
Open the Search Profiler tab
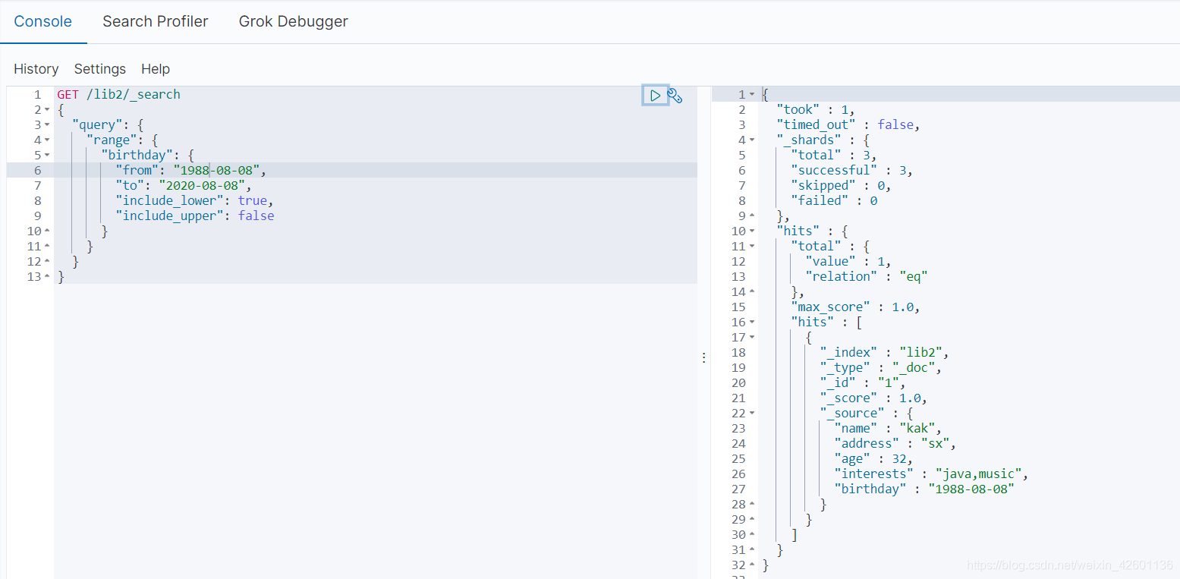156,21
